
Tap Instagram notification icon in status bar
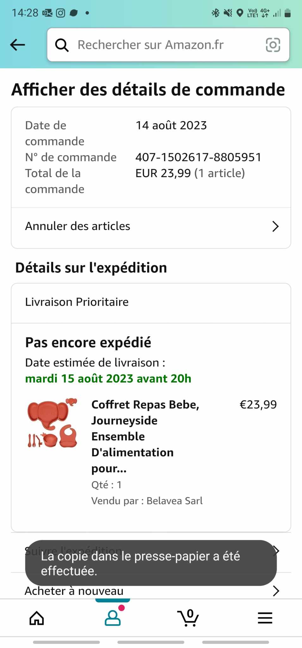tap(60, 13)
